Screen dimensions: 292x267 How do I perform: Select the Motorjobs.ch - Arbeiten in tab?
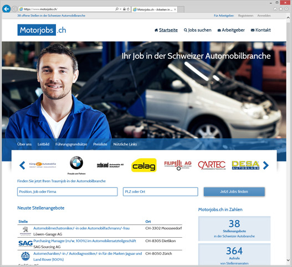(x=155, y=9)
